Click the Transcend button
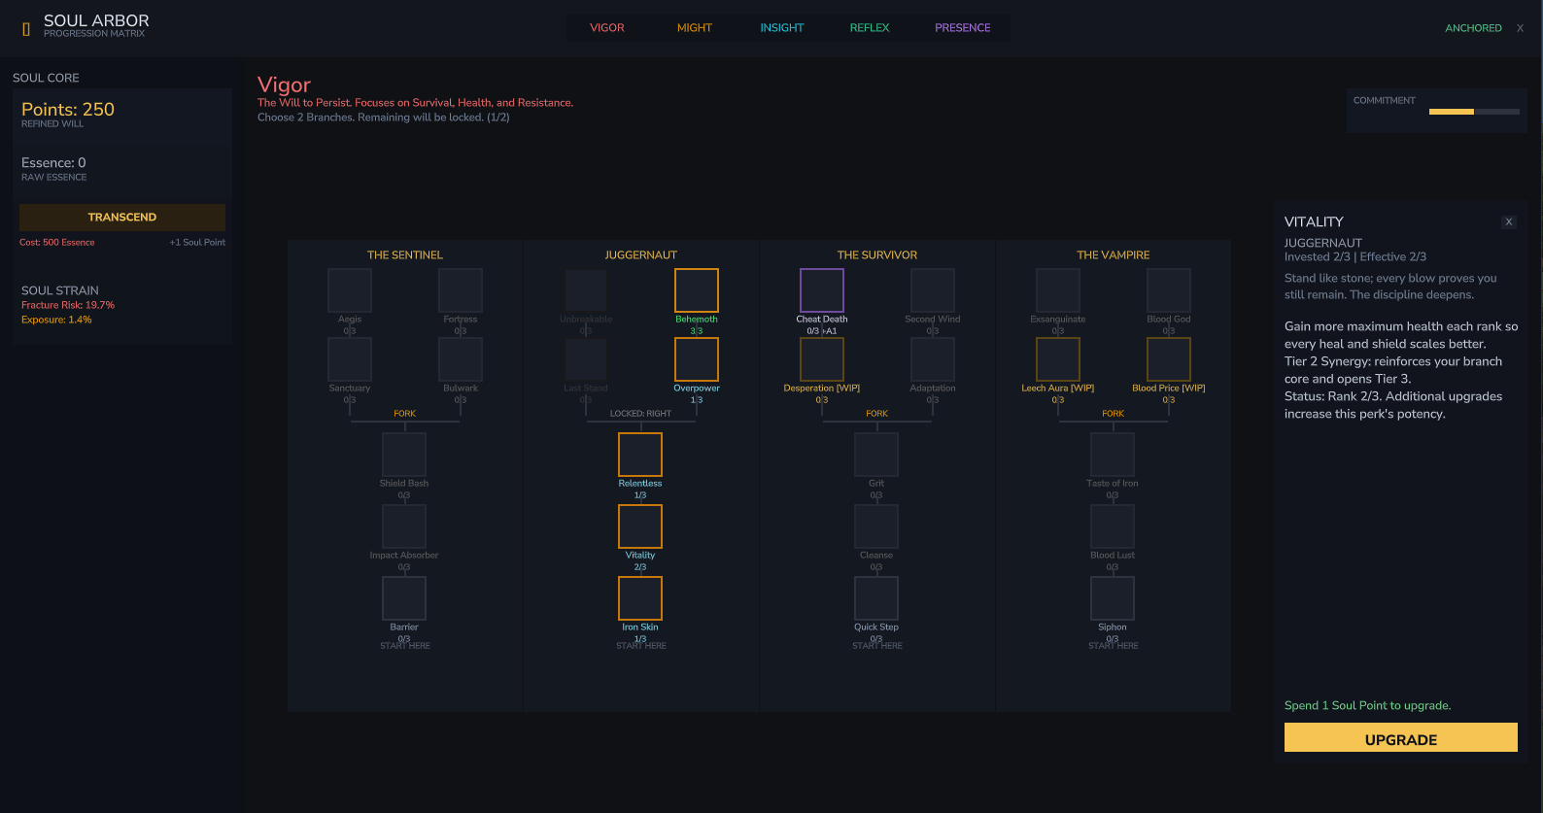 (x=122, y=217)
